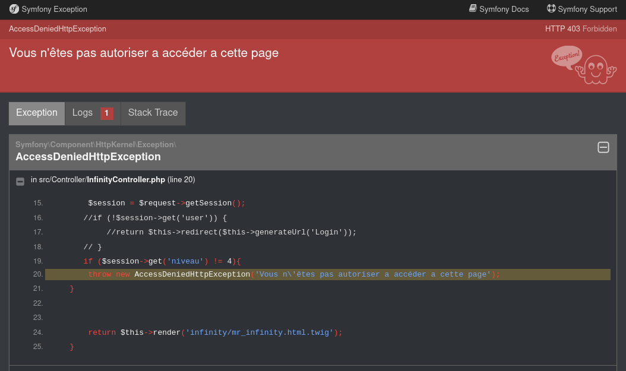Click the HTTP 403 Forbidden status label
The height and width of the screenshot is (371, 626).
coord(581,28)
